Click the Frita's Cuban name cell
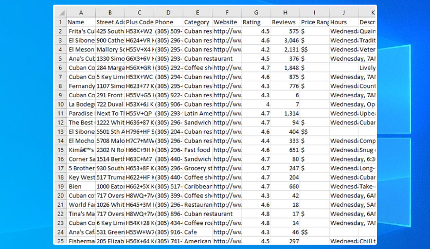This screenshot has width=430, height=249. click(81, 31)
